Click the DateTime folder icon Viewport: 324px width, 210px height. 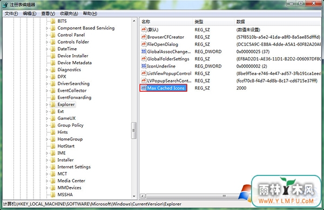click(53, 49)
